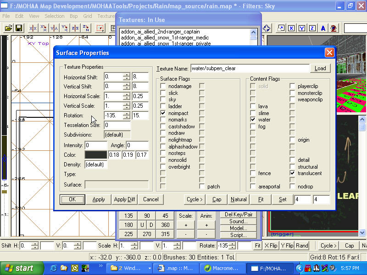Click the Horizontal Shift spinner arrows

(x=127, y=77)
